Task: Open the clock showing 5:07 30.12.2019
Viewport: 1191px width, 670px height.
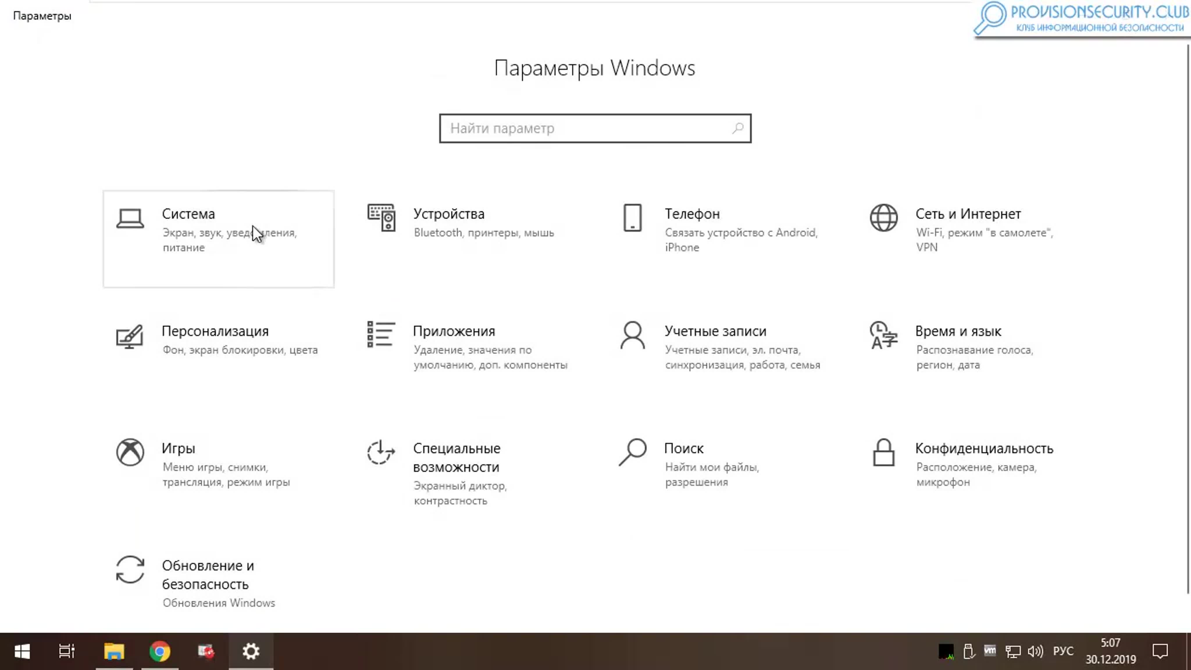Action: click(x=1110, y=651)
